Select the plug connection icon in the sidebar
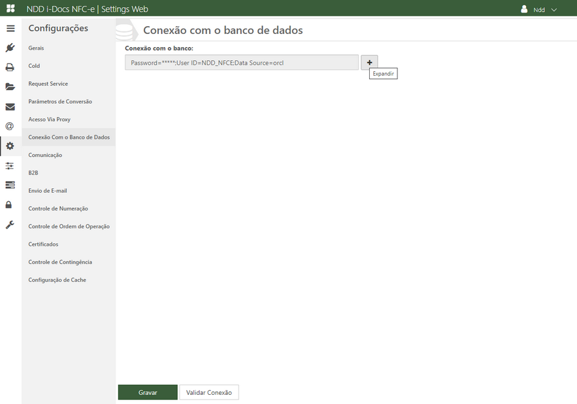Screen dimensions: 577x404 10,47
